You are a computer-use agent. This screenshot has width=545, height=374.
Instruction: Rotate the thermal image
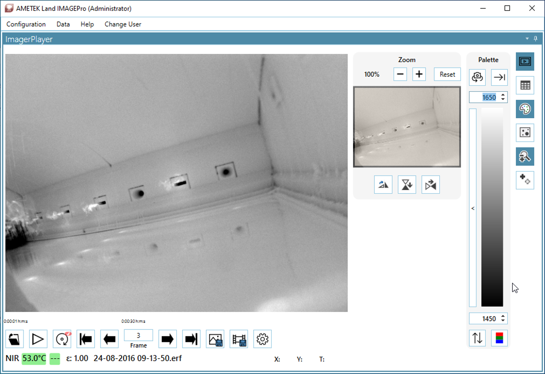point(383,184)
